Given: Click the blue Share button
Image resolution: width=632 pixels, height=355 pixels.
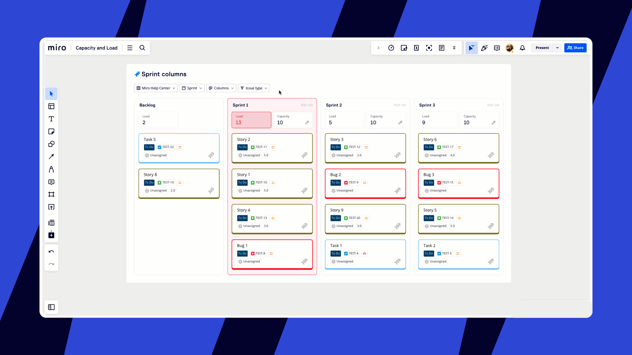Looking at the screenshot, I should click(x=575, y=48).
